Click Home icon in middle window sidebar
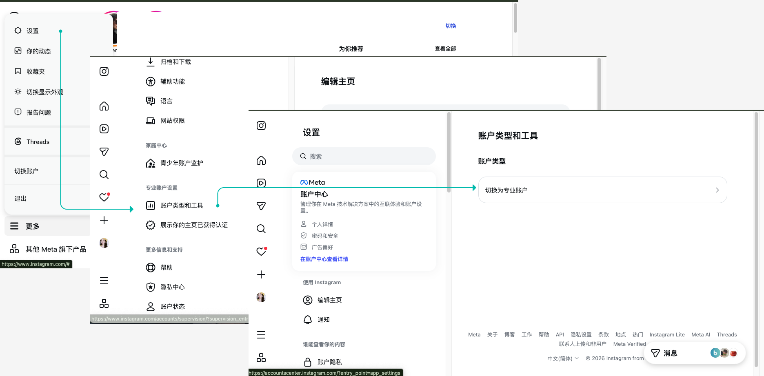Image resolution: width=764 pixels, height=376 pixels. pos(104,106)
